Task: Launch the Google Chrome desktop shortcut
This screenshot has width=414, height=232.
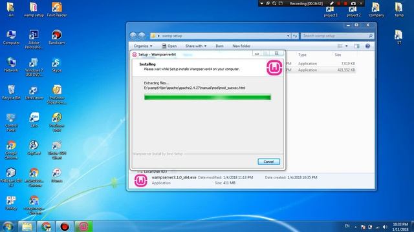Action: click(11, 150)
